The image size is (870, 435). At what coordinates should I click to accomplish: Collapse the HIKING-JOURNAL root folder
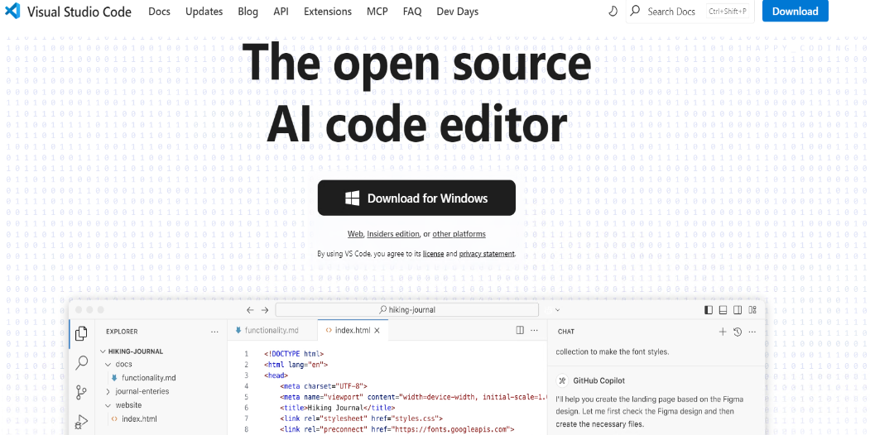click(x=103, y=351)
